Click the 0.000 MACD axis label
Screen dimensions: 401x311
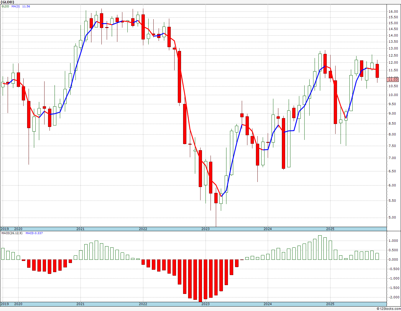pos(393,259)
